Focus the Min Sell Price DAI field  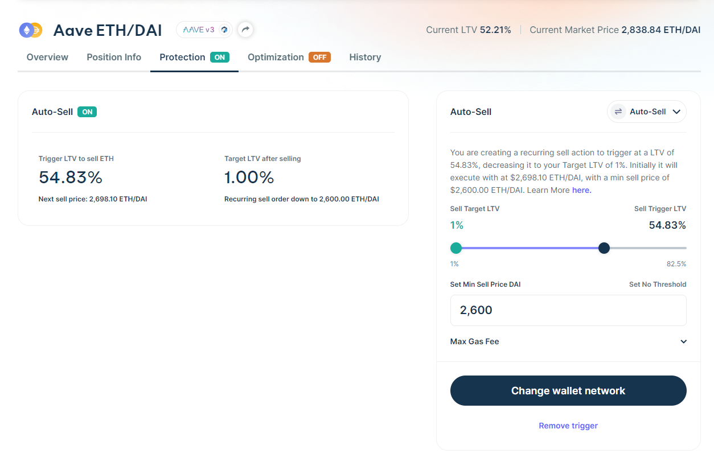pos(568,310)
